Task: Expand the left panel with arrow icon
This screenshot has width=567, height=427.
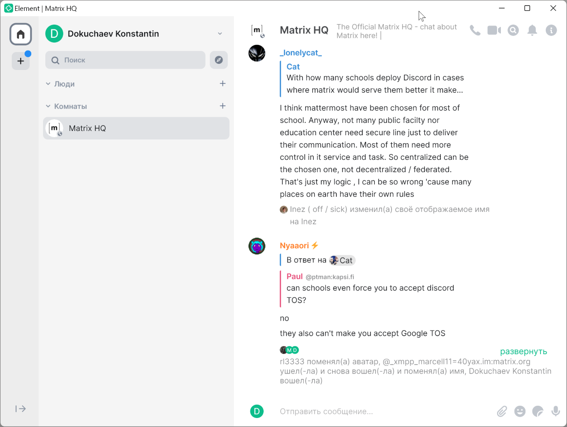Action: click(x=21, y=409)
